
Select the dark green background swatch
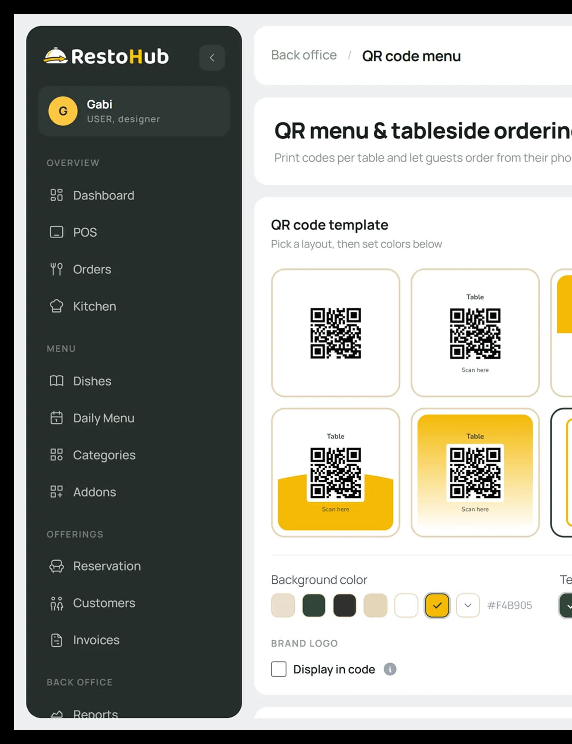point(314,605)
